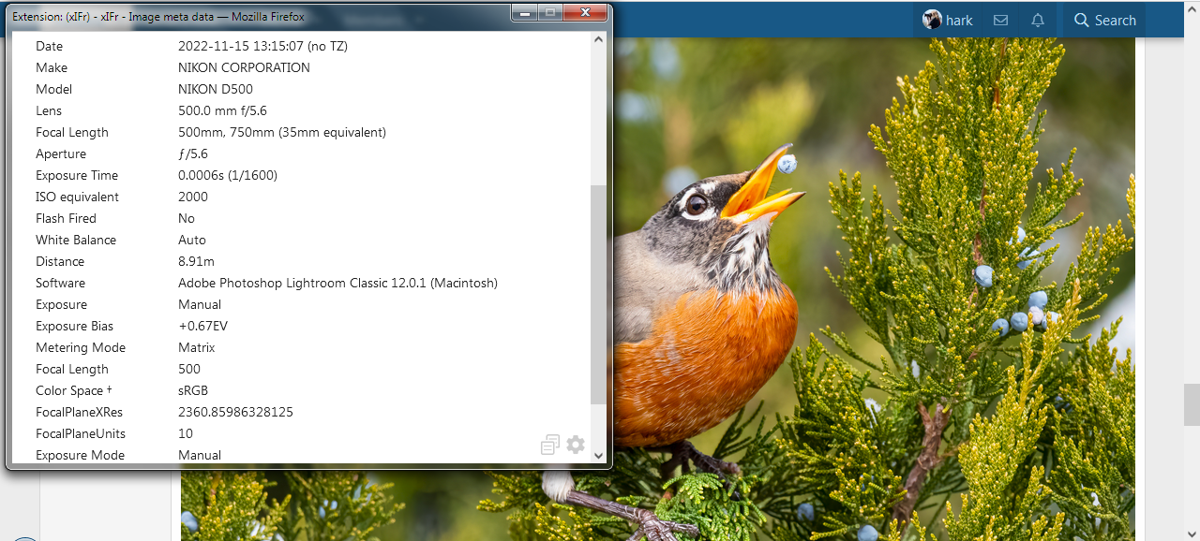Image resolution: width=1200 pixels, height=541 pixels.
Task: Open the gear settings icon in metadata popup
Action: click(x=576, y=446)
